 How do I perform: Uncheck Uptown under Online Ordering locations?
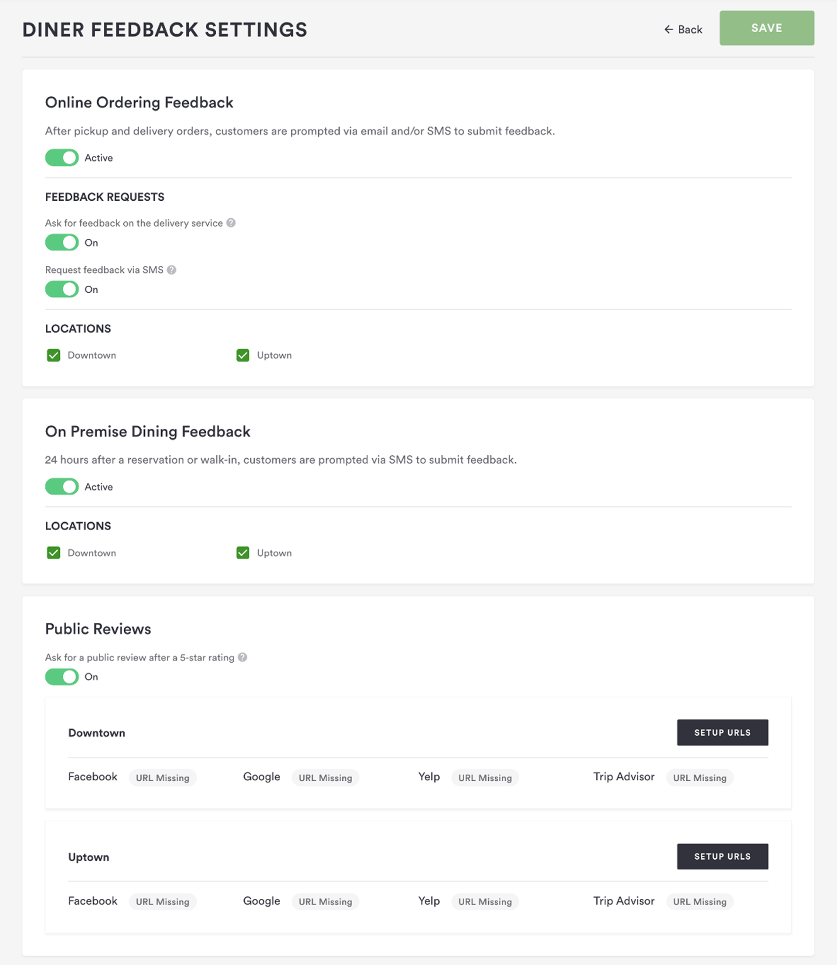pyautogui.click(x=243, y=355)
